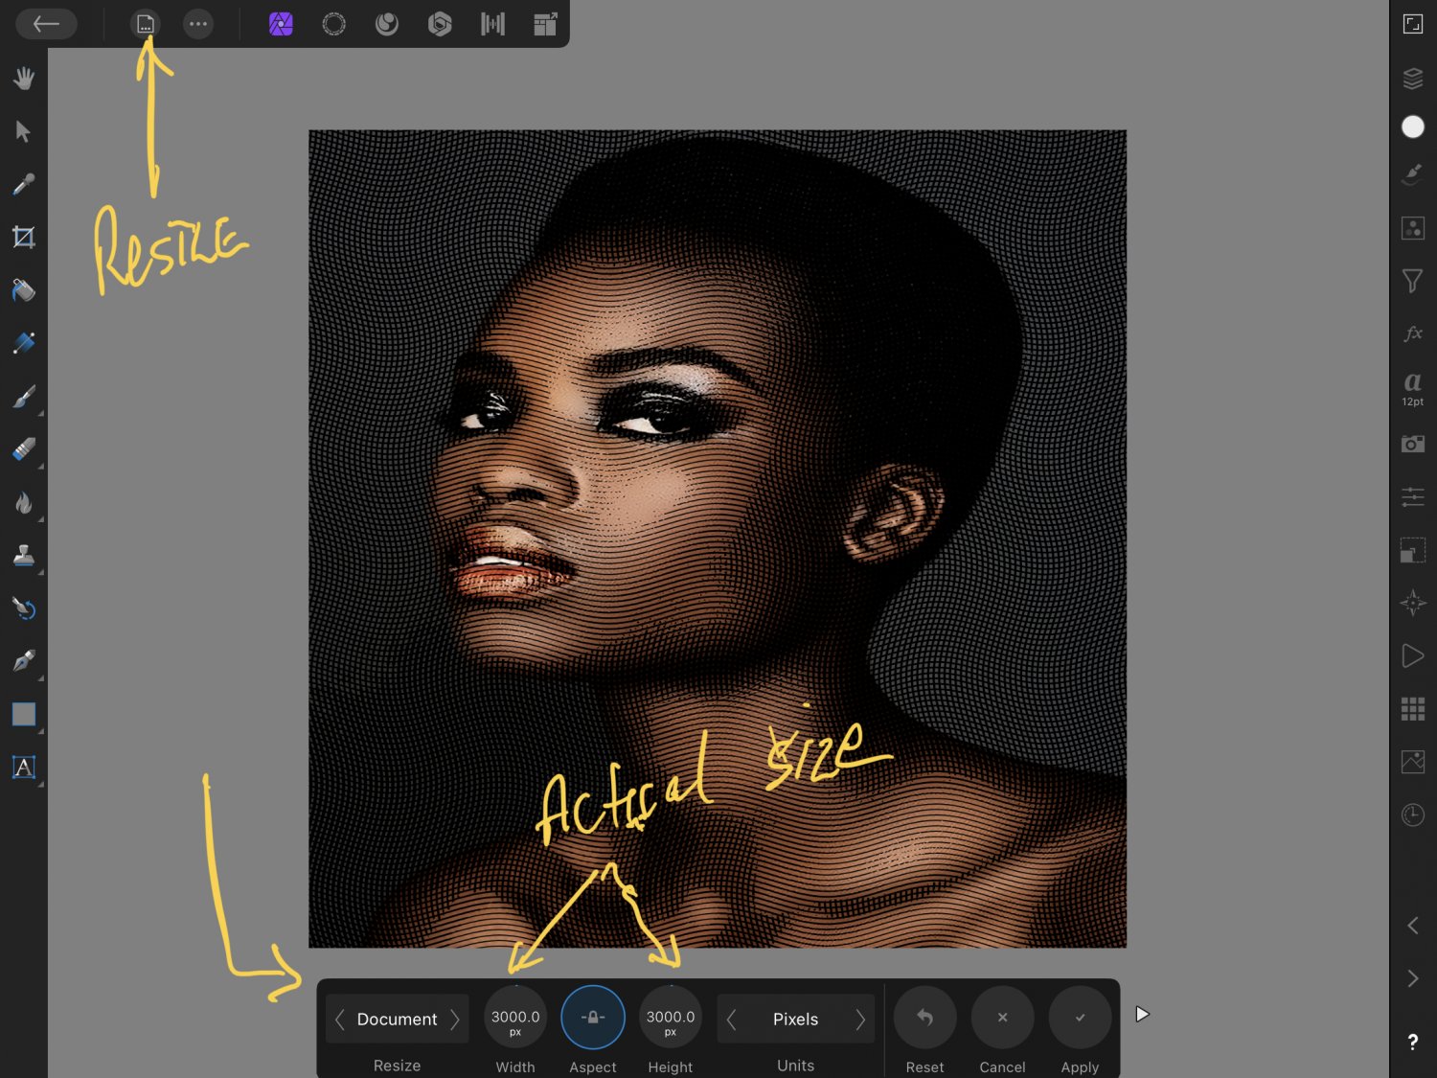Select the Move arrow tool
1437x1078 pixels.
(x=24, y=131)
